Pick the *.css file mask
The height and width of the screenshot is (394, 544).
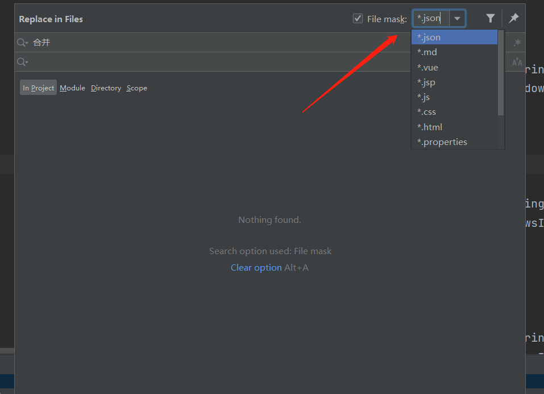tap(454, 112)
